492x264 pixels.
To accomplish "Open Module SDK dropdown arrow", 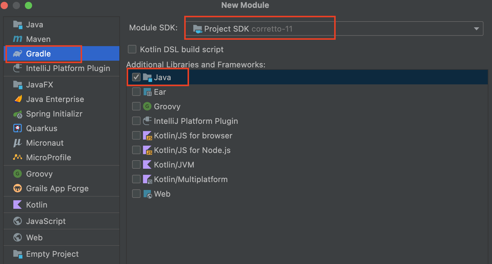I will 476,29.
